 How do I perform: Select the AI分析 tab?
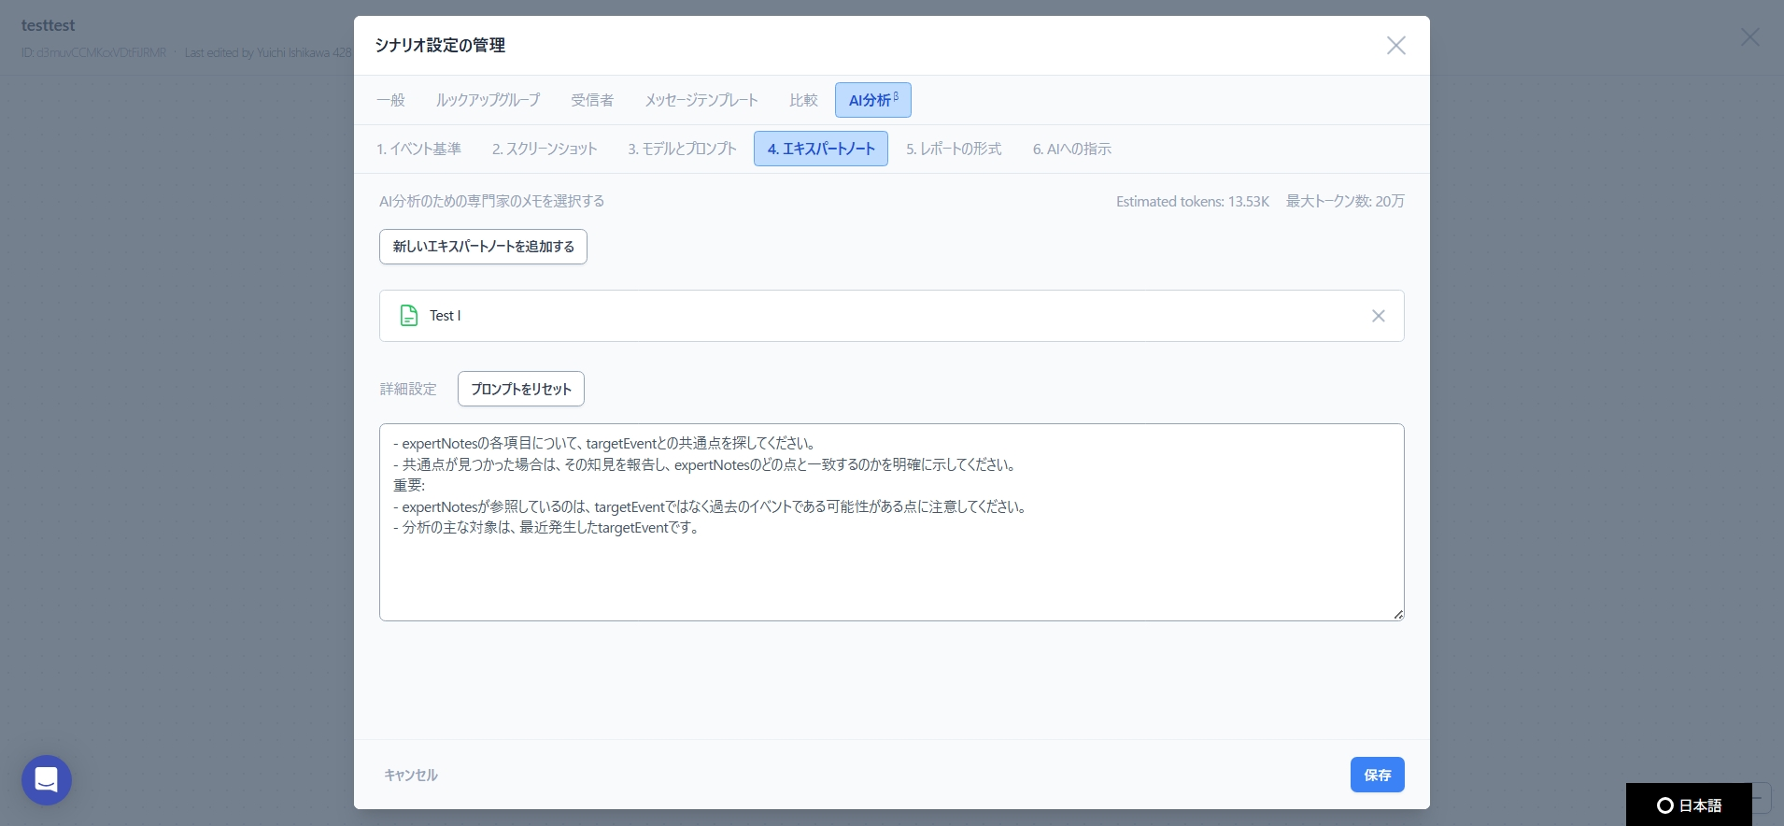coord(872,100)
